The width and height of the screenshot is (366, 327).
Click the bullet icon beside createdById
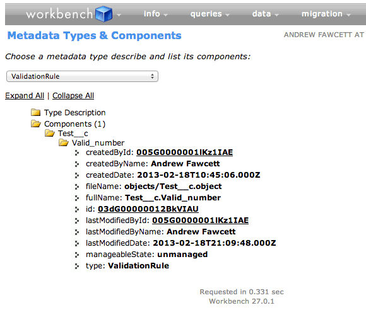click(77, 153)
